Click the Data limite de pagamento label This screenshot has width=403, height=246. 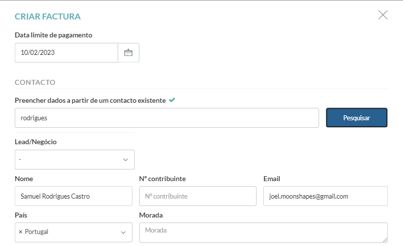point(53,35)
